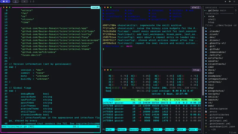
Task: Click the .gitignore git icon
Action: (206, 118)
